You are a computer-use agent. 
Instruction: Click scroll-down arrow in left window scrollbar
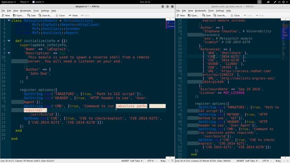pos(170,158)
